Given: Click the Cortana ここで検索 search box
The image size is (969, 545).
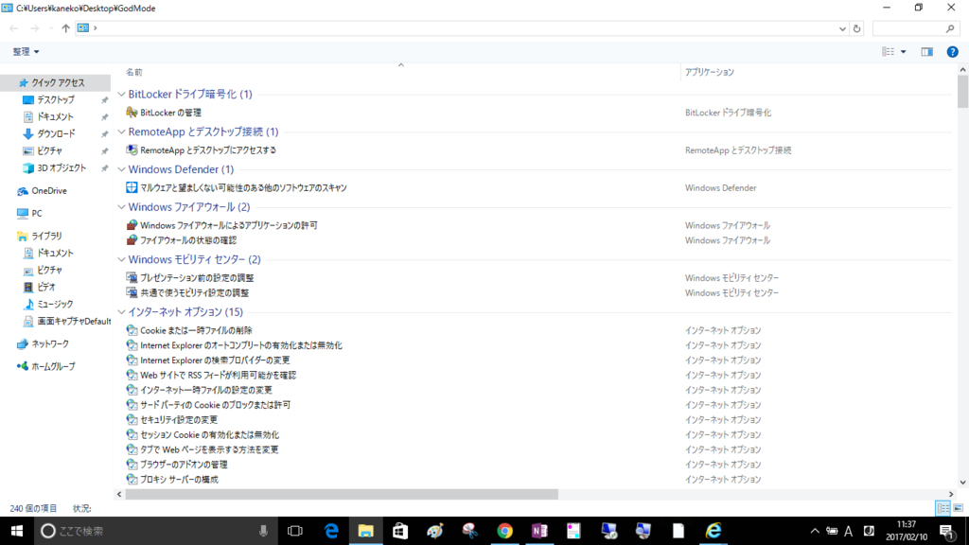Looking at the screenshot, I should click(x=154, y=531).
